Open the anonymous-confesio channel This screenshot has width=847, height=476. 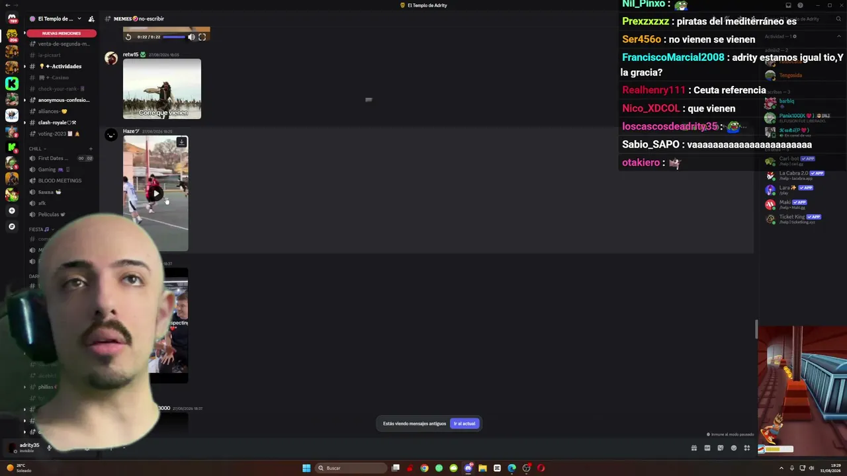coord(64,100)
